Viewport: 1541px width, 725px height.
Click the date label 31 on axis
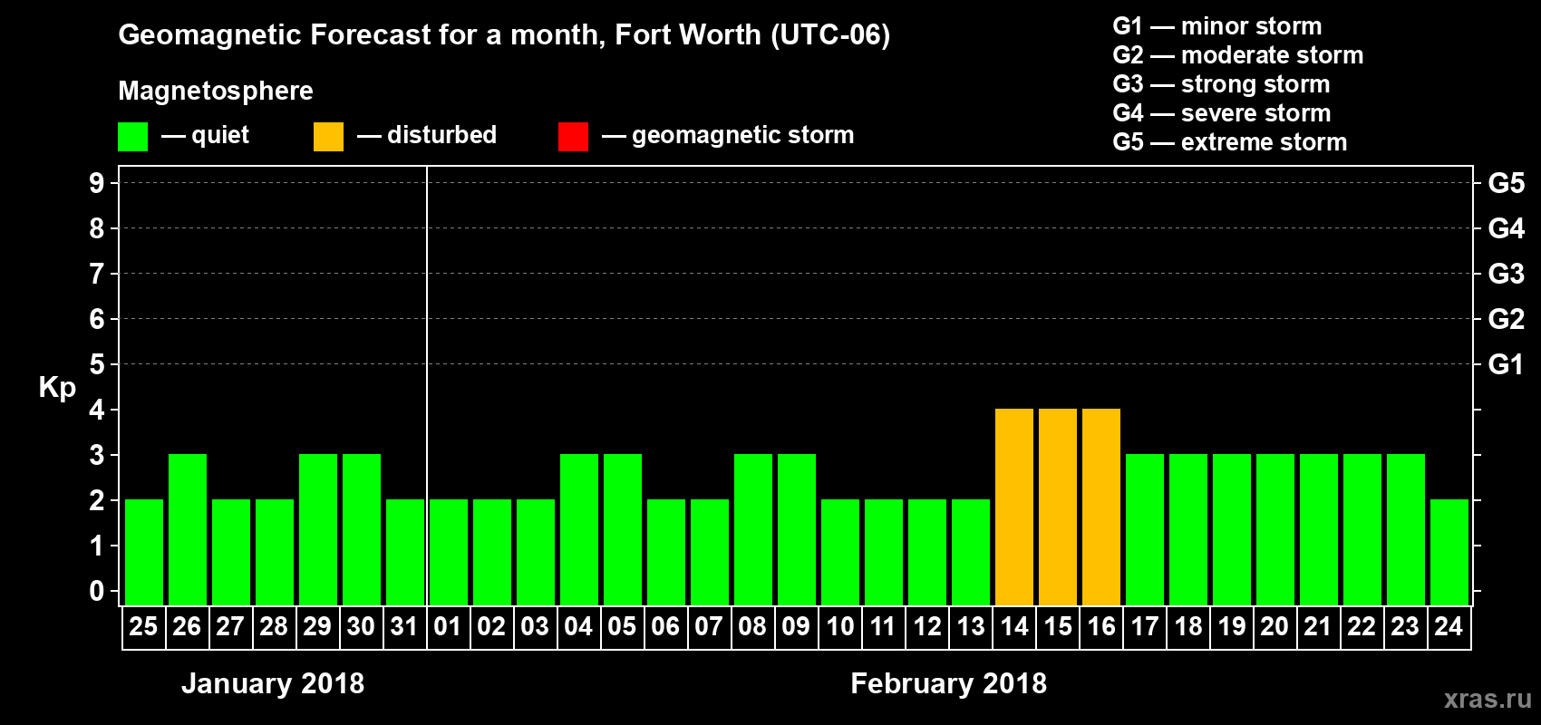[x=404, y=627]
